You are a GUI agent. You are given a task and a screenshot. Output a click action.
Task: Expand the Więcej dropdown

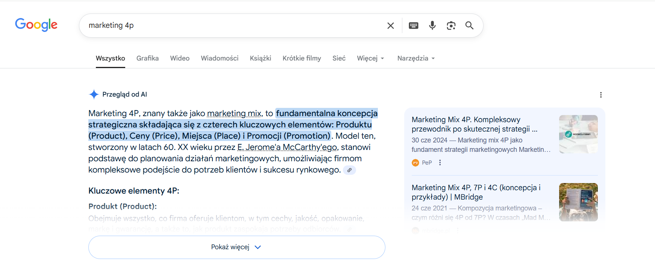370,58
